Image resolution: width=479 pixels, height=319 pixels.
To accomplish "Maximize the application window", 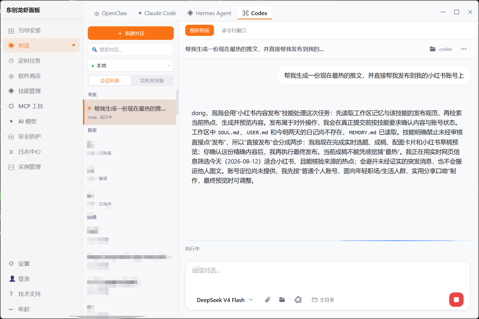I will tap(457, 12).
